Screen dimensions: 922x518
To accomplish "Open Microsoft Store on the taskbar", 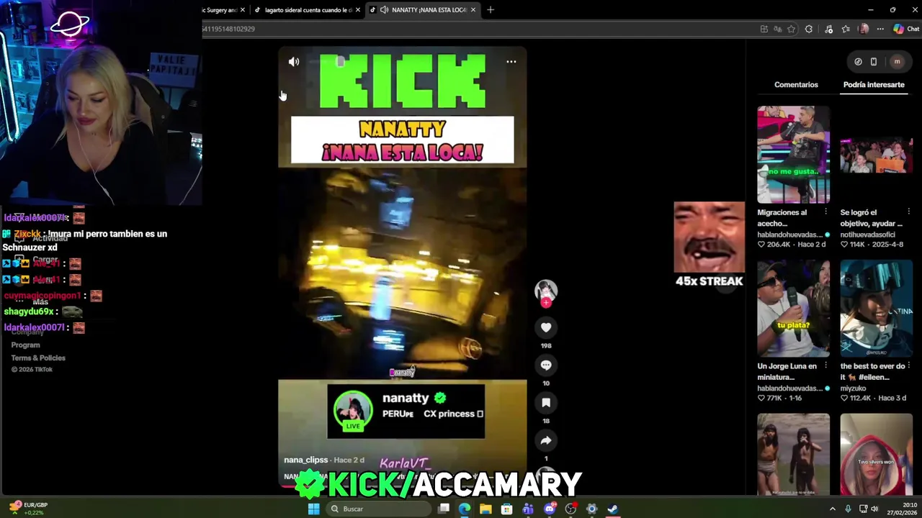I will (507, 509).
